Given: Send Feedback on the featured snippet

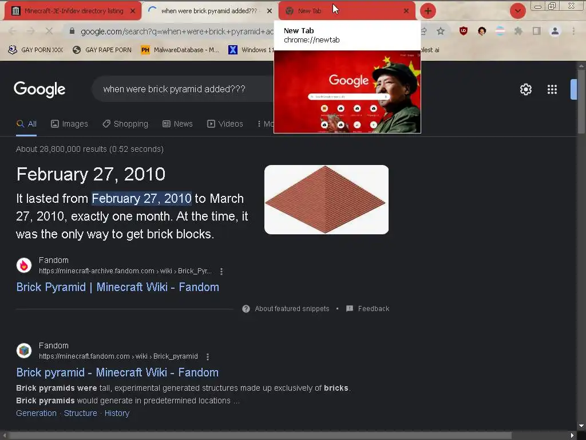Looking at the screenshot, I should point(368,309).
